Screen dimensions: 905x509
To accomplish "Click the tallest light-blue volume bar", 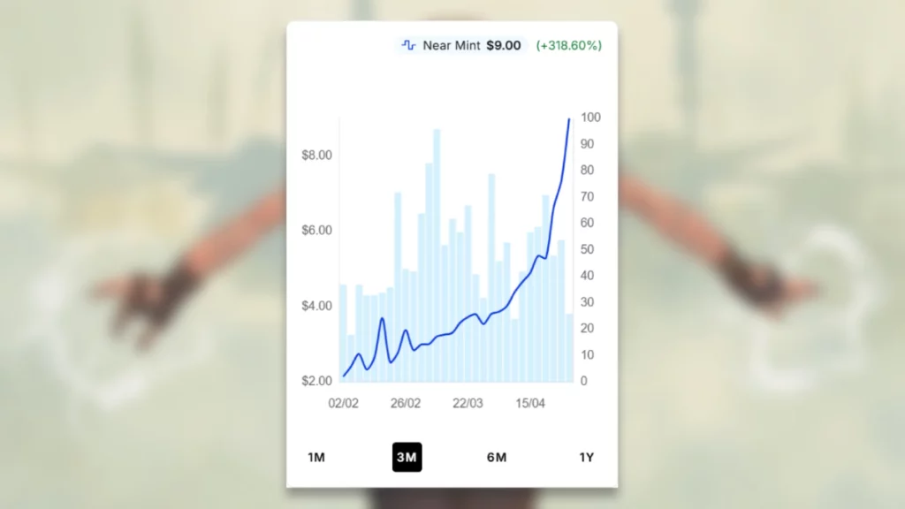I will 437,256.
